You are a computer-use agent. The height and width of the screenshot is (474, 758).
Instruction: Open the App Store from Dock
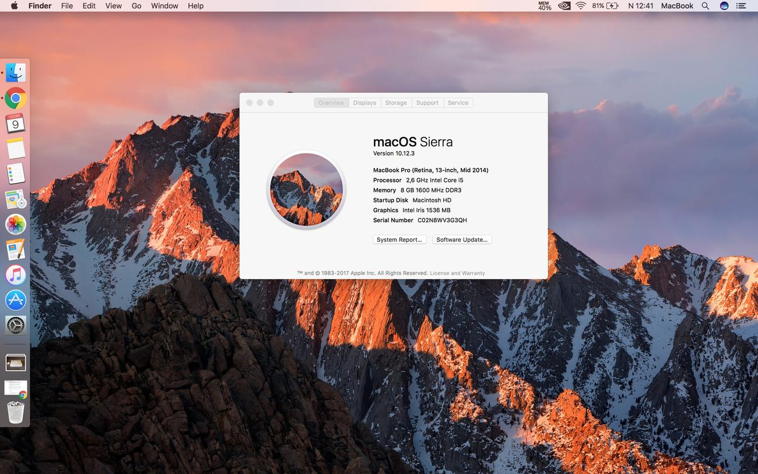(16, 300)
